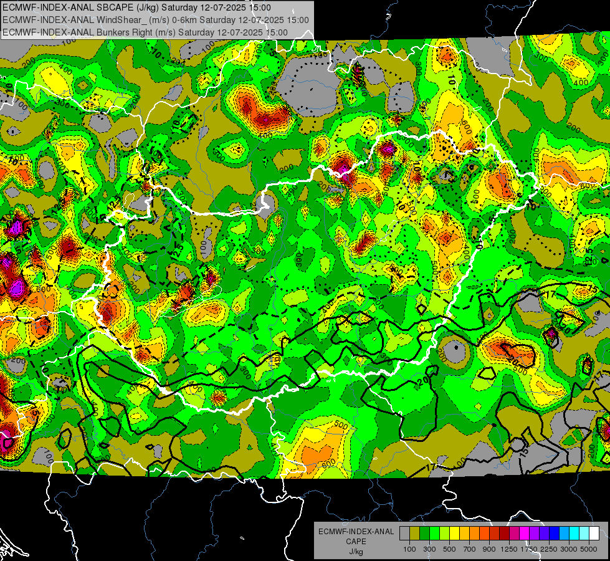Pick the white legend swatch above 5000
The height and width of the screenshot is (561, 610).
click(x=594, y=533)
